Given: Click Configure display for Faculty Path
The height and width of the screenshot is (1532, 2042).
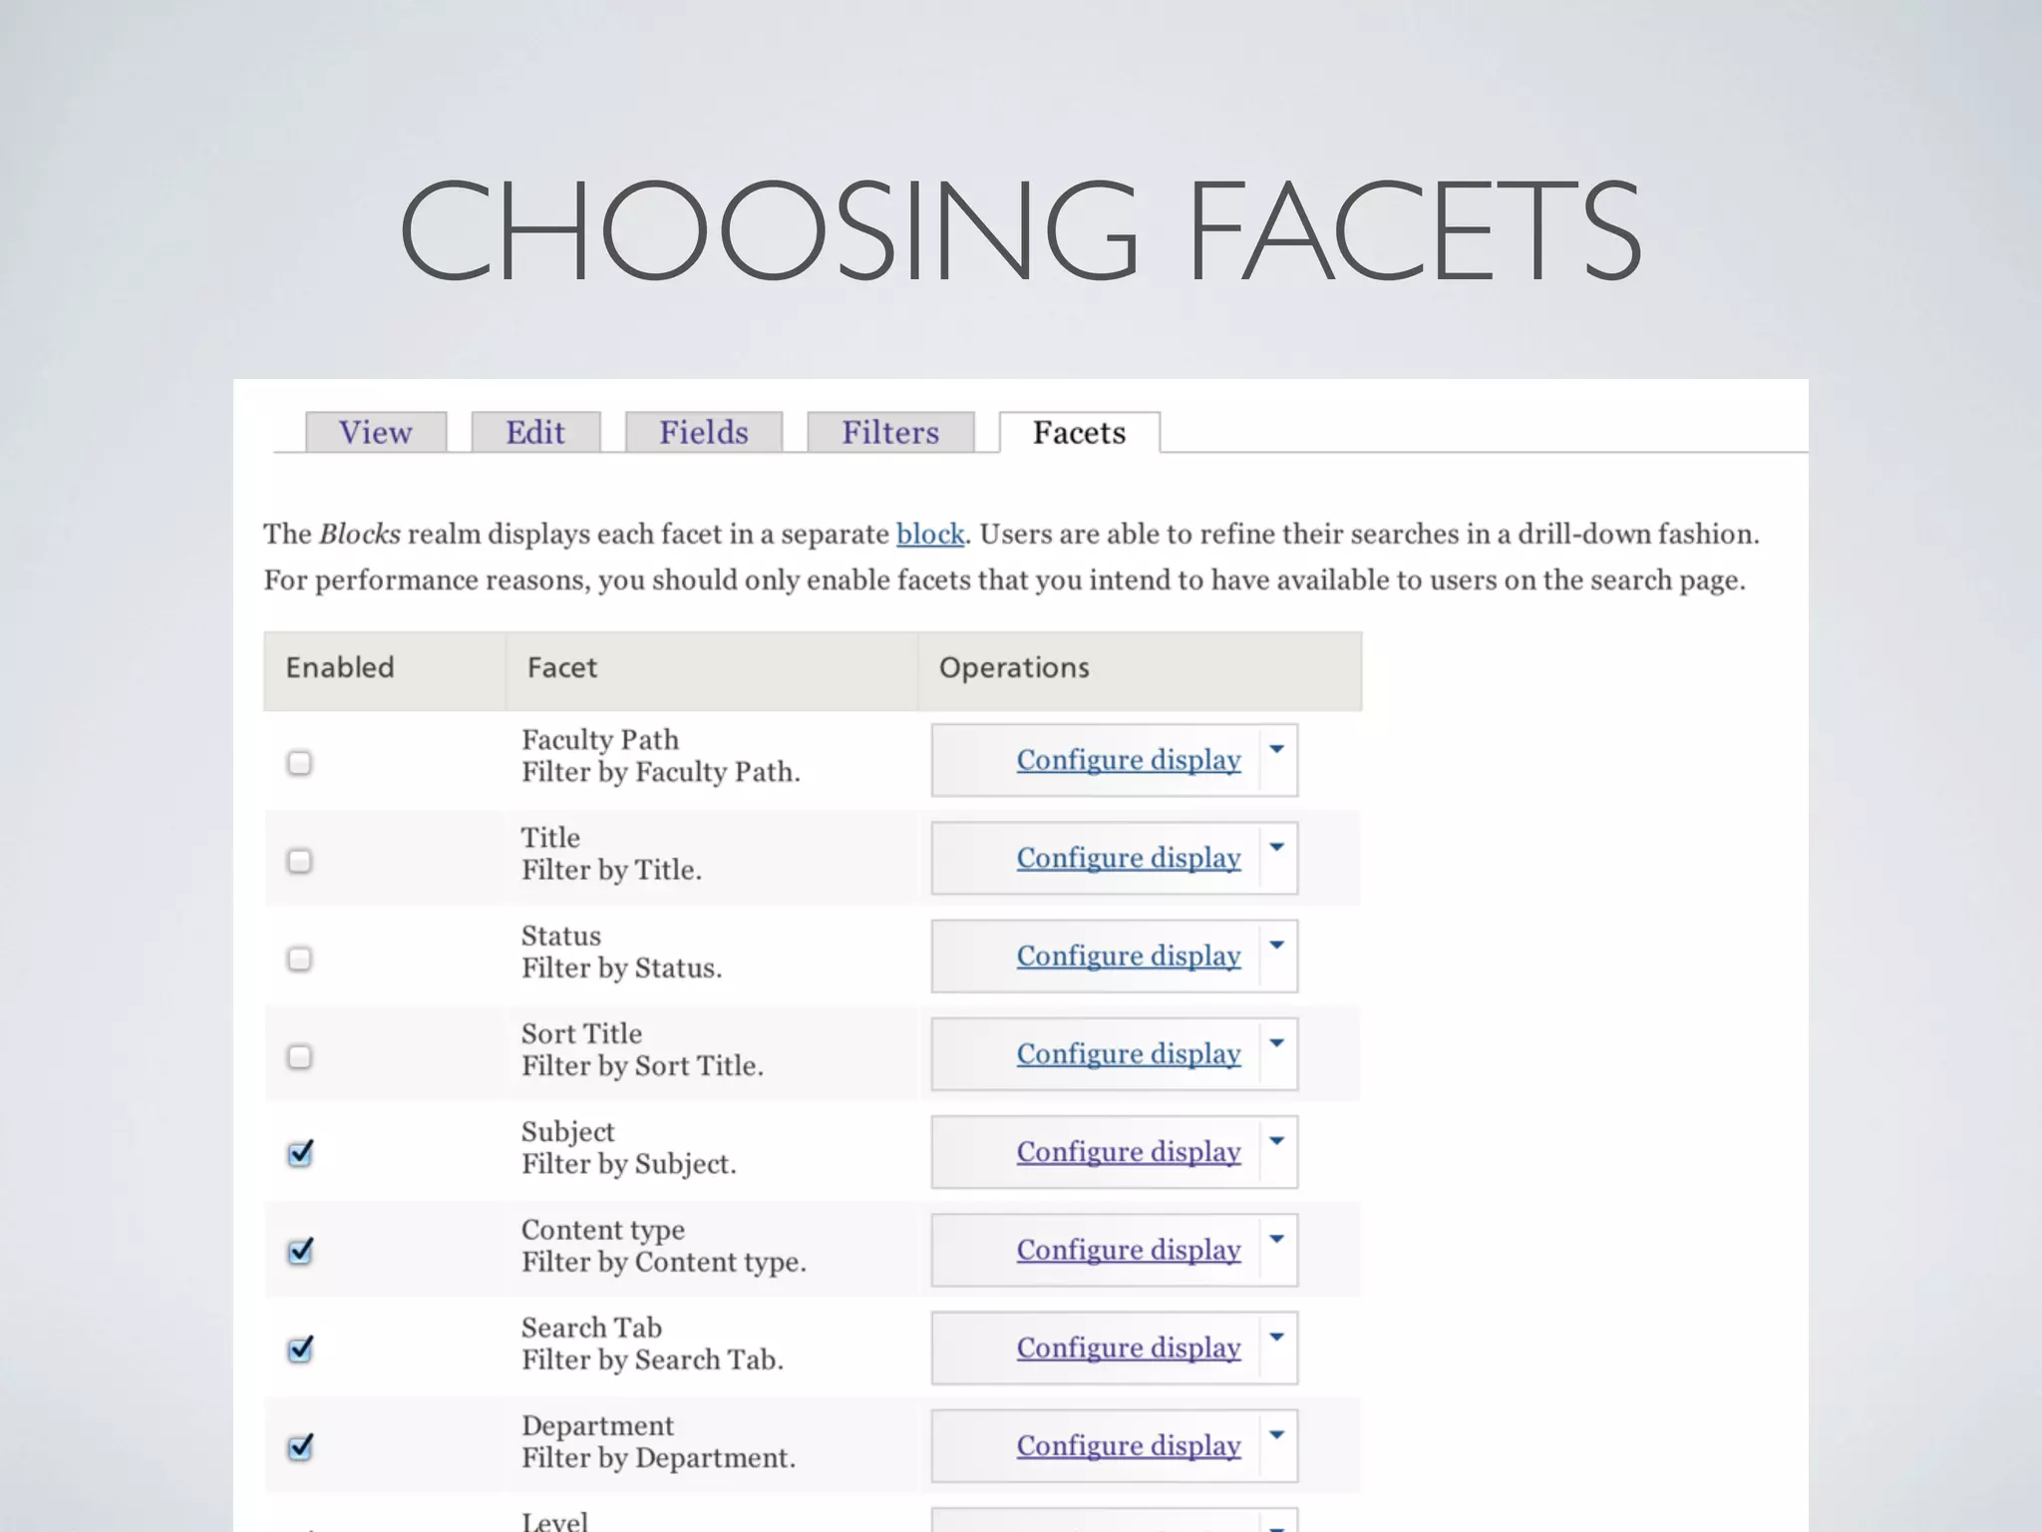Looking at the screenshot, I should coord(1129,760).
